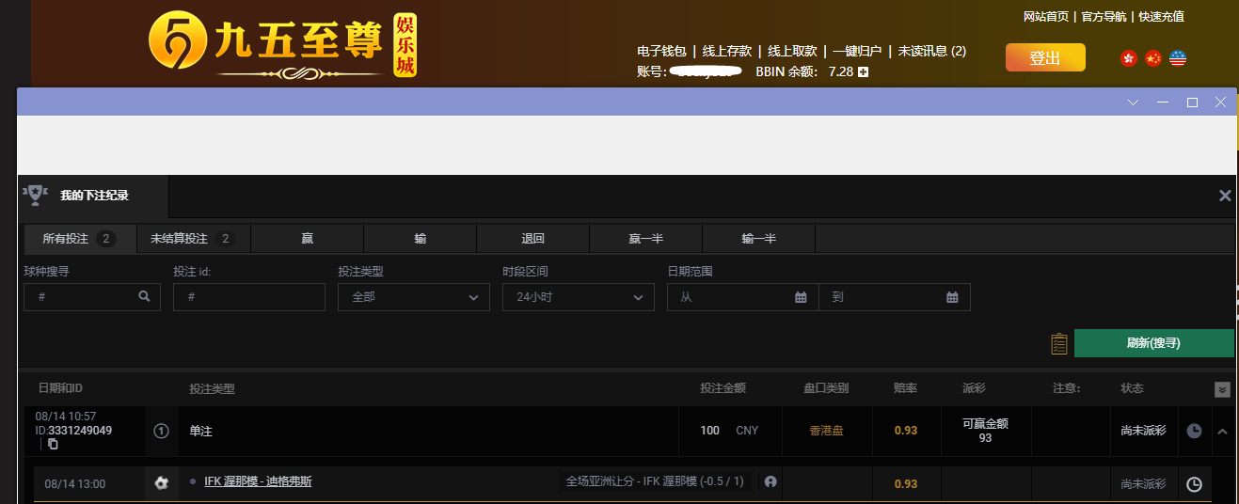Select US flag language icon
Screen dimensions: 1239x504
[x=1178, y=58]
